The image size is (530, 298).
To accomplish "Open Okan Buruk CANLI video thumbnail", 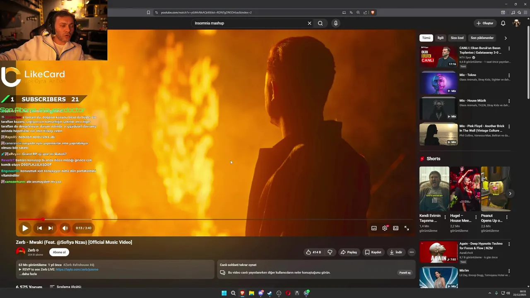I will pos(438,56).
